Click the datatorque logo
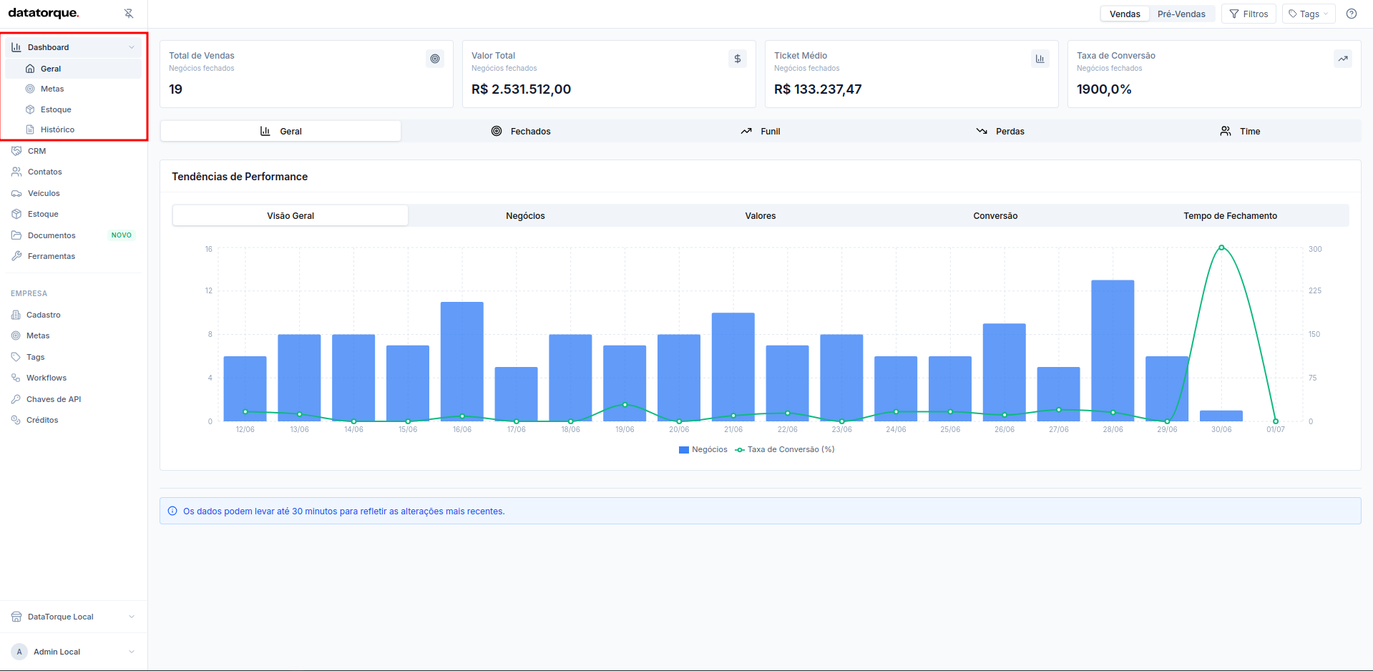The height and width of the screenshot is (671, 1373). (44, 13)
